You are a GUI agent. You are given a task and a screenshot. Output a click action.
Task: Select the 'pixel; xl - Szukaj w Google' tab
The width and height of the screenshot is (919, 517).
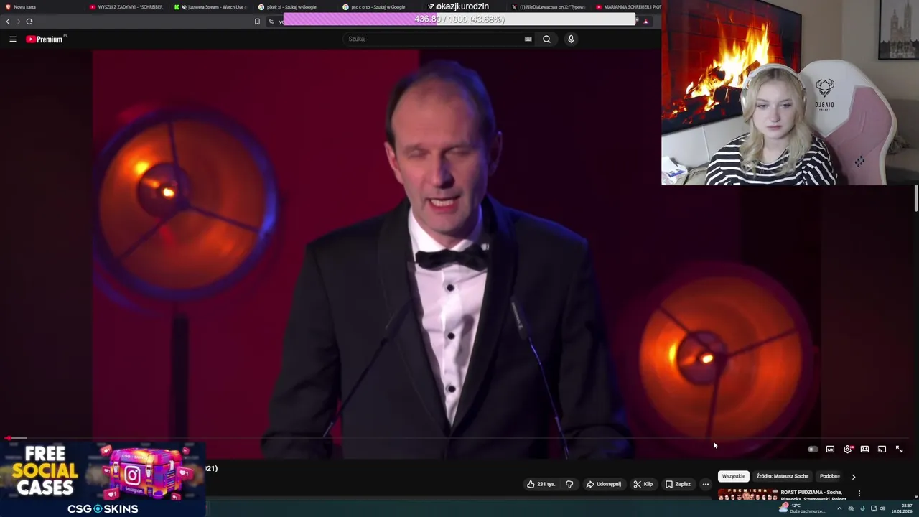295,6
